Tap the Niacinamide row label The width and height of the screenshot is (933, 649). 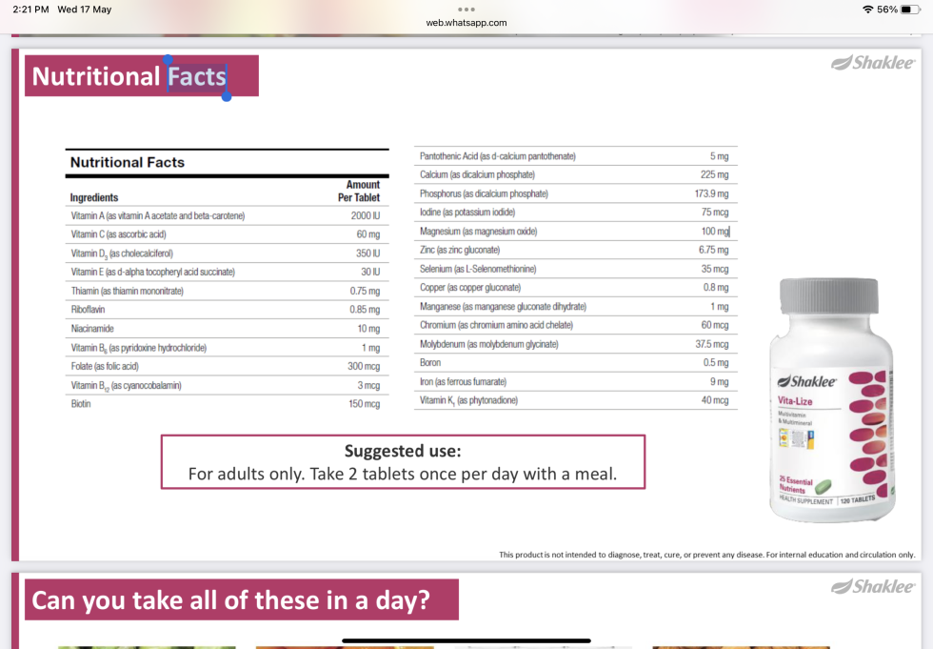[92, 329]
